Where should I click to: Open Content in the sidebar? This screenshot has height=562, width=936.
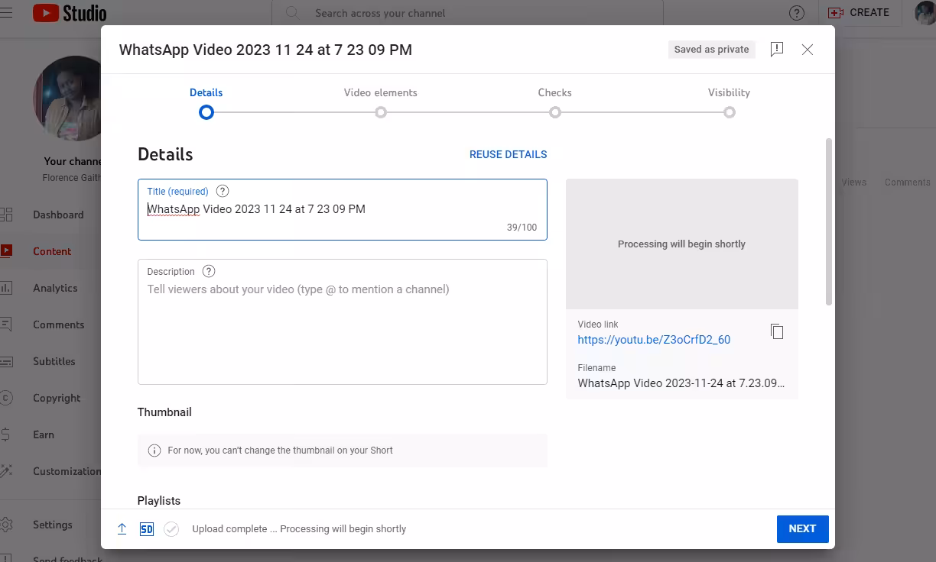[50, 251]
